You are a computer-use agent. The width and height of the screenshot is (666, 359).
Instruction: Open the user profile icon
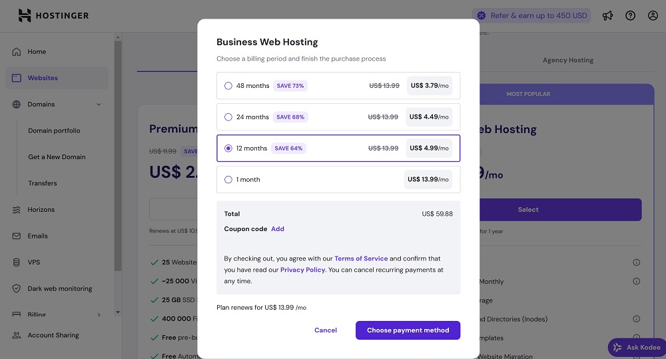[653, 15]
